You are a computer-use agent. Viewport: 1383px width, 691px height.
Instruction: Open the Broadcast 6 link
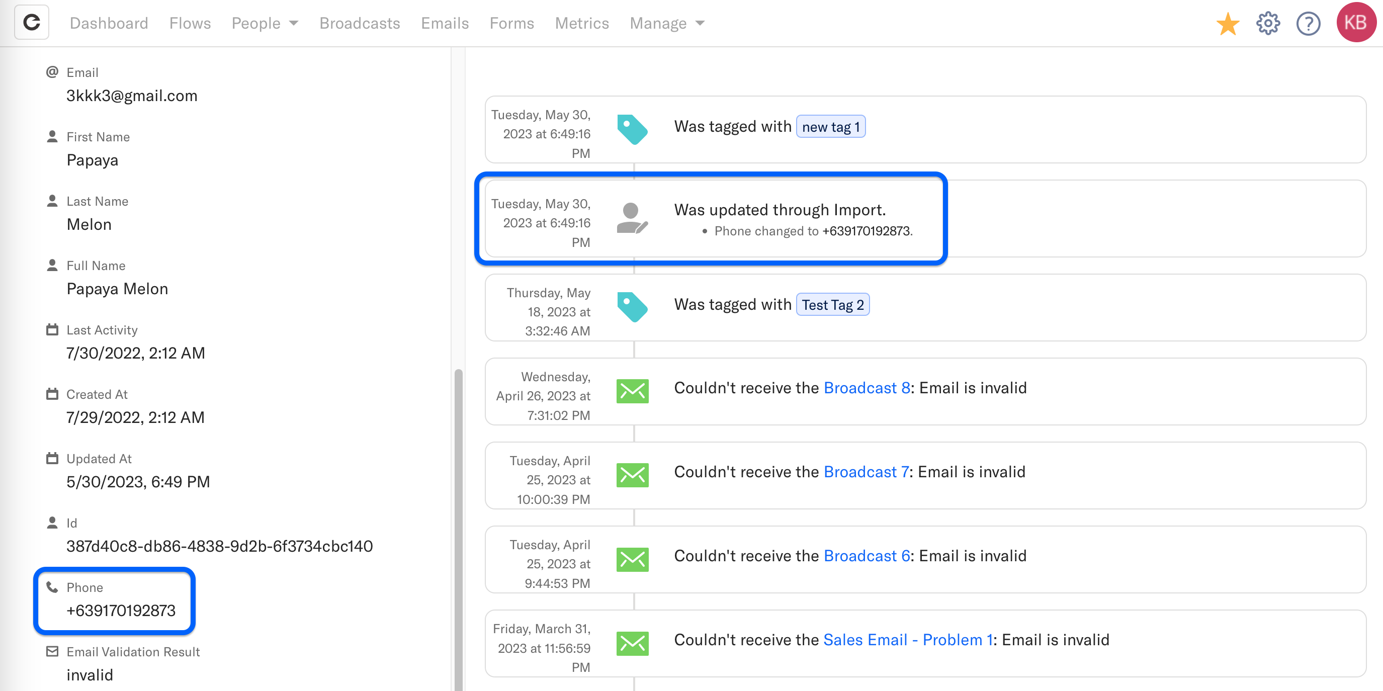(867, 556)
